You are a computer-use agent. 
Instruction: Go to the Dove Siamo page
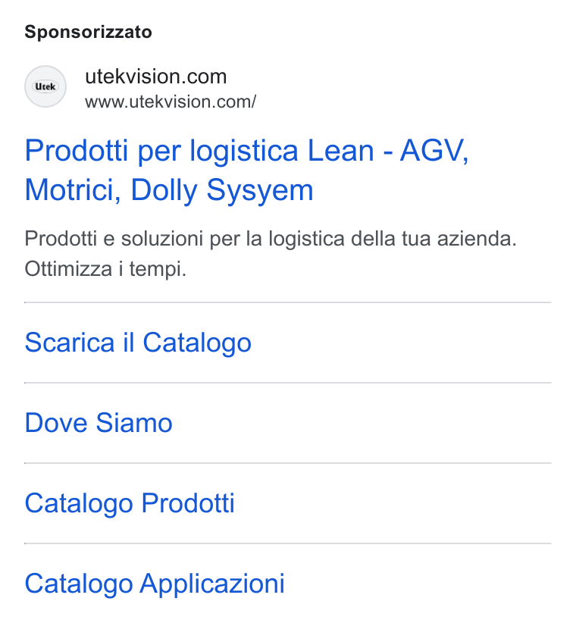[x=99, y=422]
